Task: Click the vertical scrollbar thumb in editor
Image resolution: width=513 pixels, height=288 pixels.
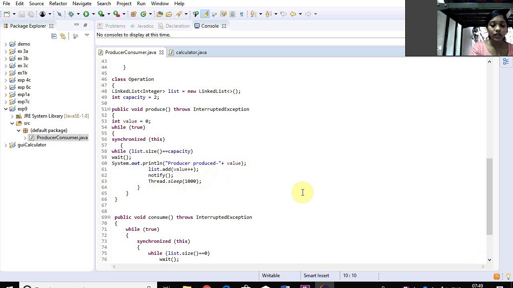Action: coord(489,196)
